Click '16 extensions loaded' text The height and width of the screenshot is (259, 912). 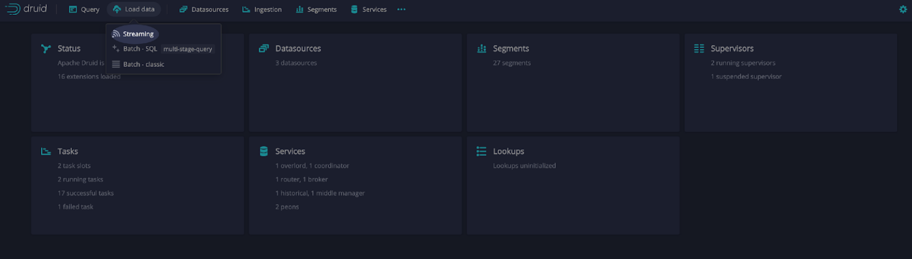click(x=89, y=77)
